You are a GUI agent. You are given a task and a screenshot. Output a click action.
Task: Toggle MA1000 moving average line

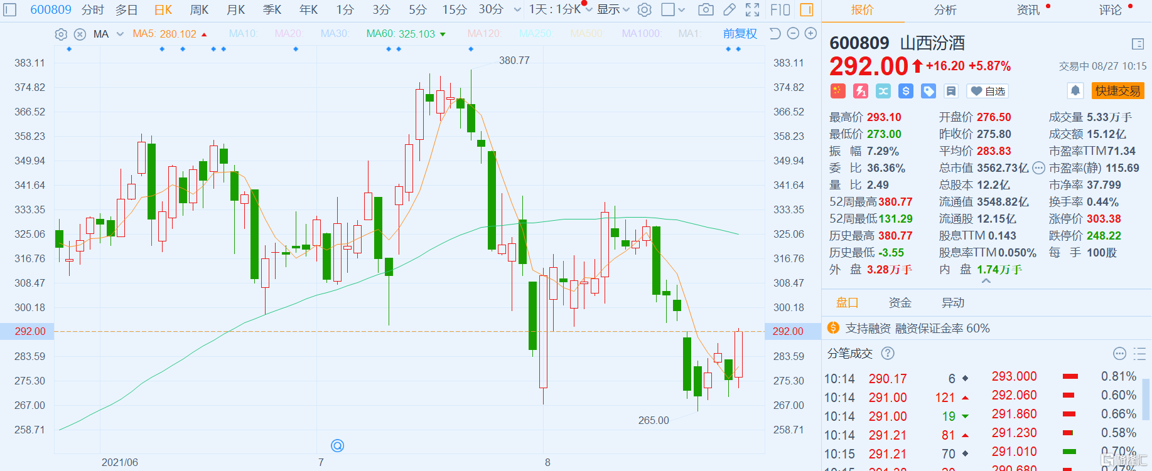coord(641,33)
